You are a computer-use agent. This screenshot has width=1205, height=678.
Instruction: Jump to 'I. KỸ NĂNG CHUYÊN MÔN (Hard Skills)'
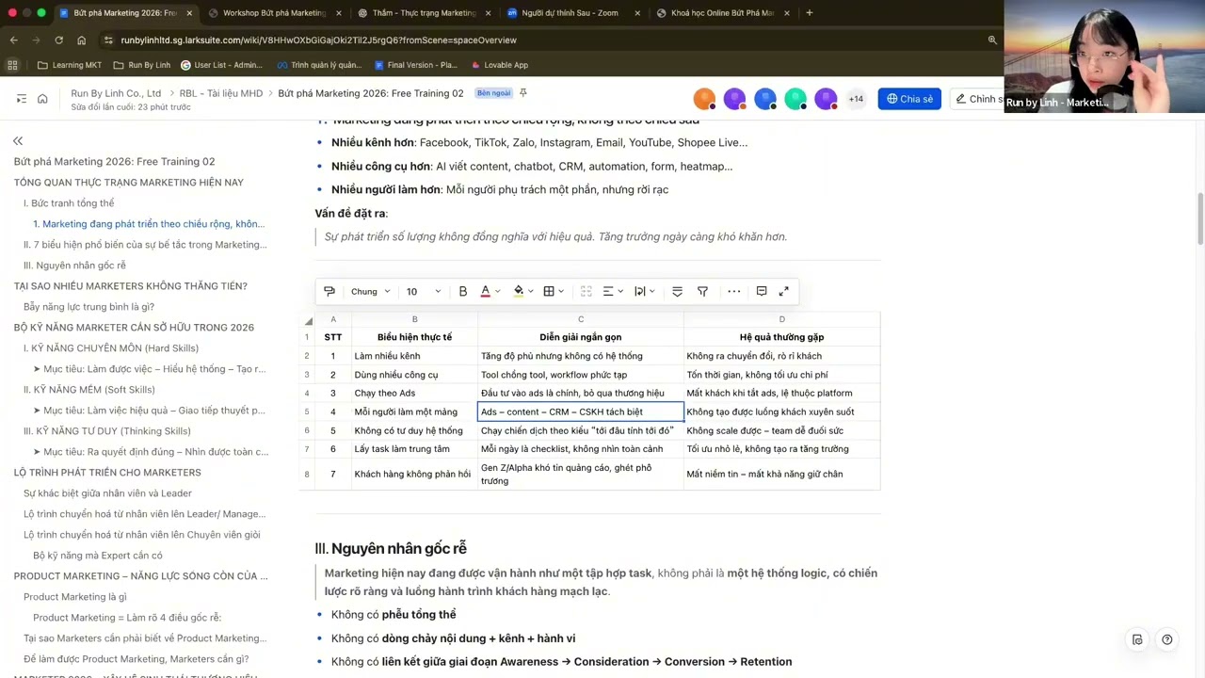tap(111, 348)
